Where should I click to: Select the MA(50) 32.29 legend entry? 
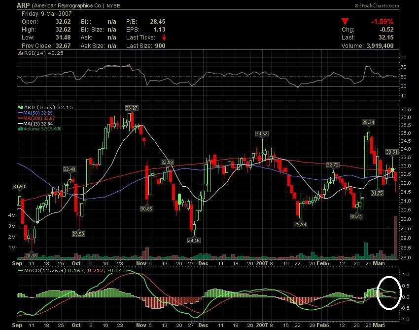pos(35,113)
